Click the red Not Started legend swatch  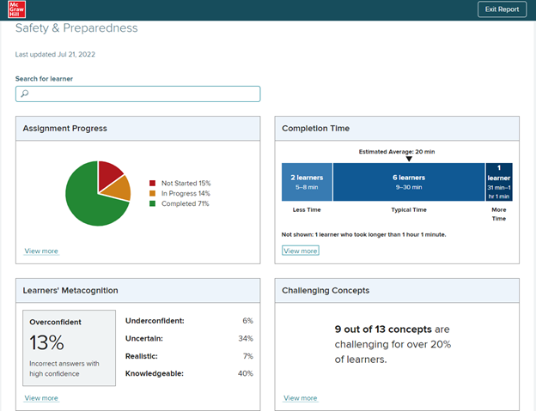pos(152,184)
